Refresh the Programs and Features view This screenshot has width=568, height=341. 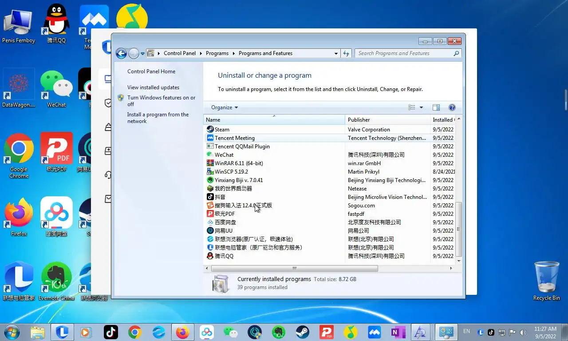pyautogui.click(x=346, y=53)
